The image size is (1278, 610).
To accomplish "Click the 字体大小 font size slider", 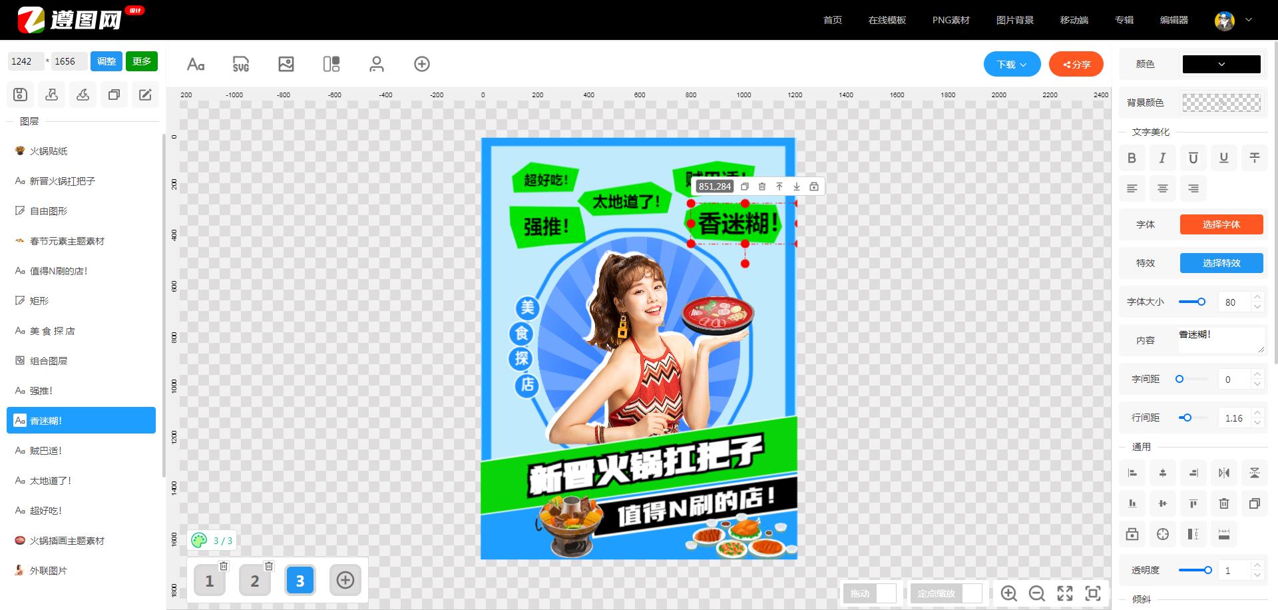I will (1192, 302).
